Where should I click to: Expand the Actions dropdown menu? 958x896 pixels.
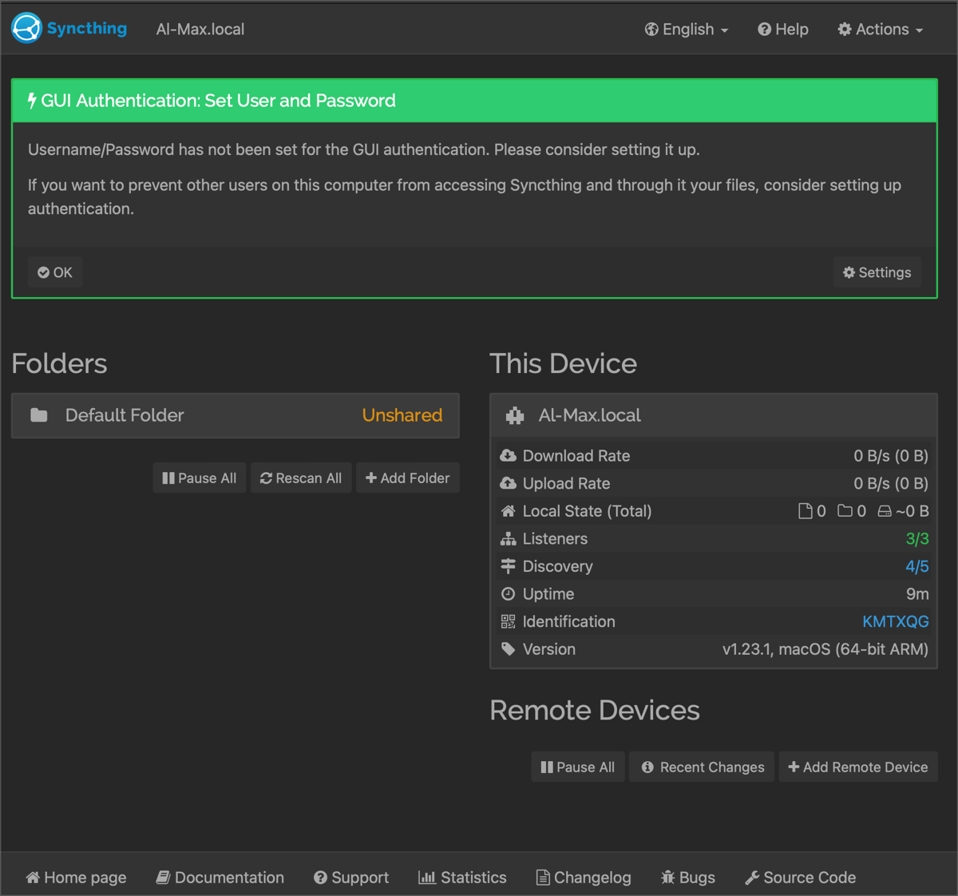click(881, 30)
